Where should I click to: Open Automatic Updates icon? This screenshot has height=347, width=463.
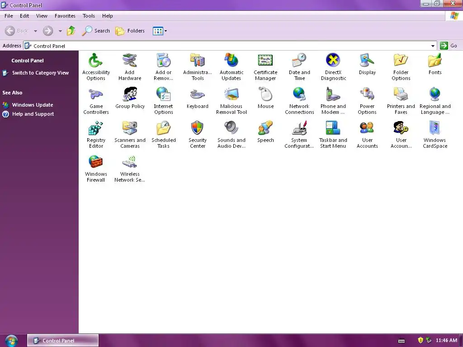click(x=231, y=67)
